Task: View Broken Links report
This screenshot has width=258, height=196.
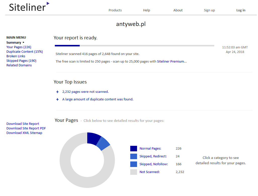Action: 16,56
